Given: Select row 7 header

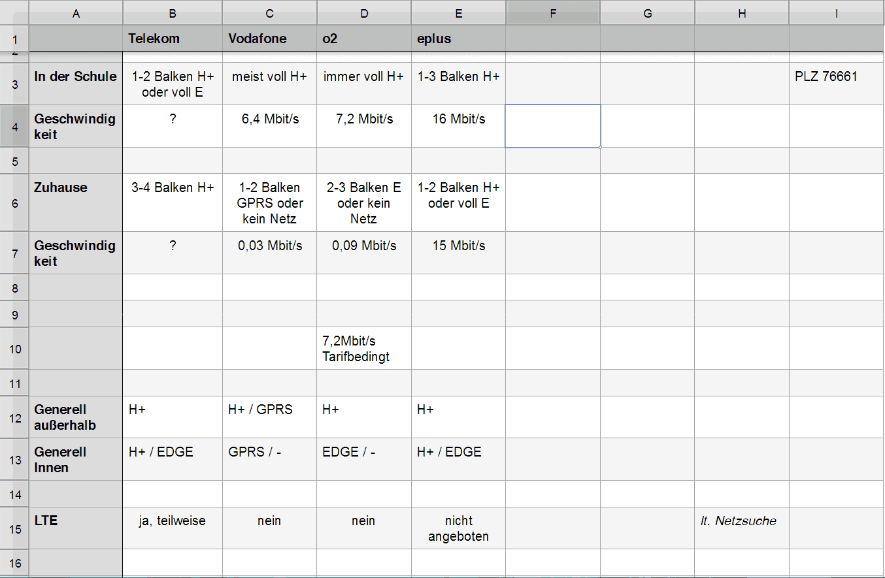Looking at the screenshot, I should pos(14,253).
